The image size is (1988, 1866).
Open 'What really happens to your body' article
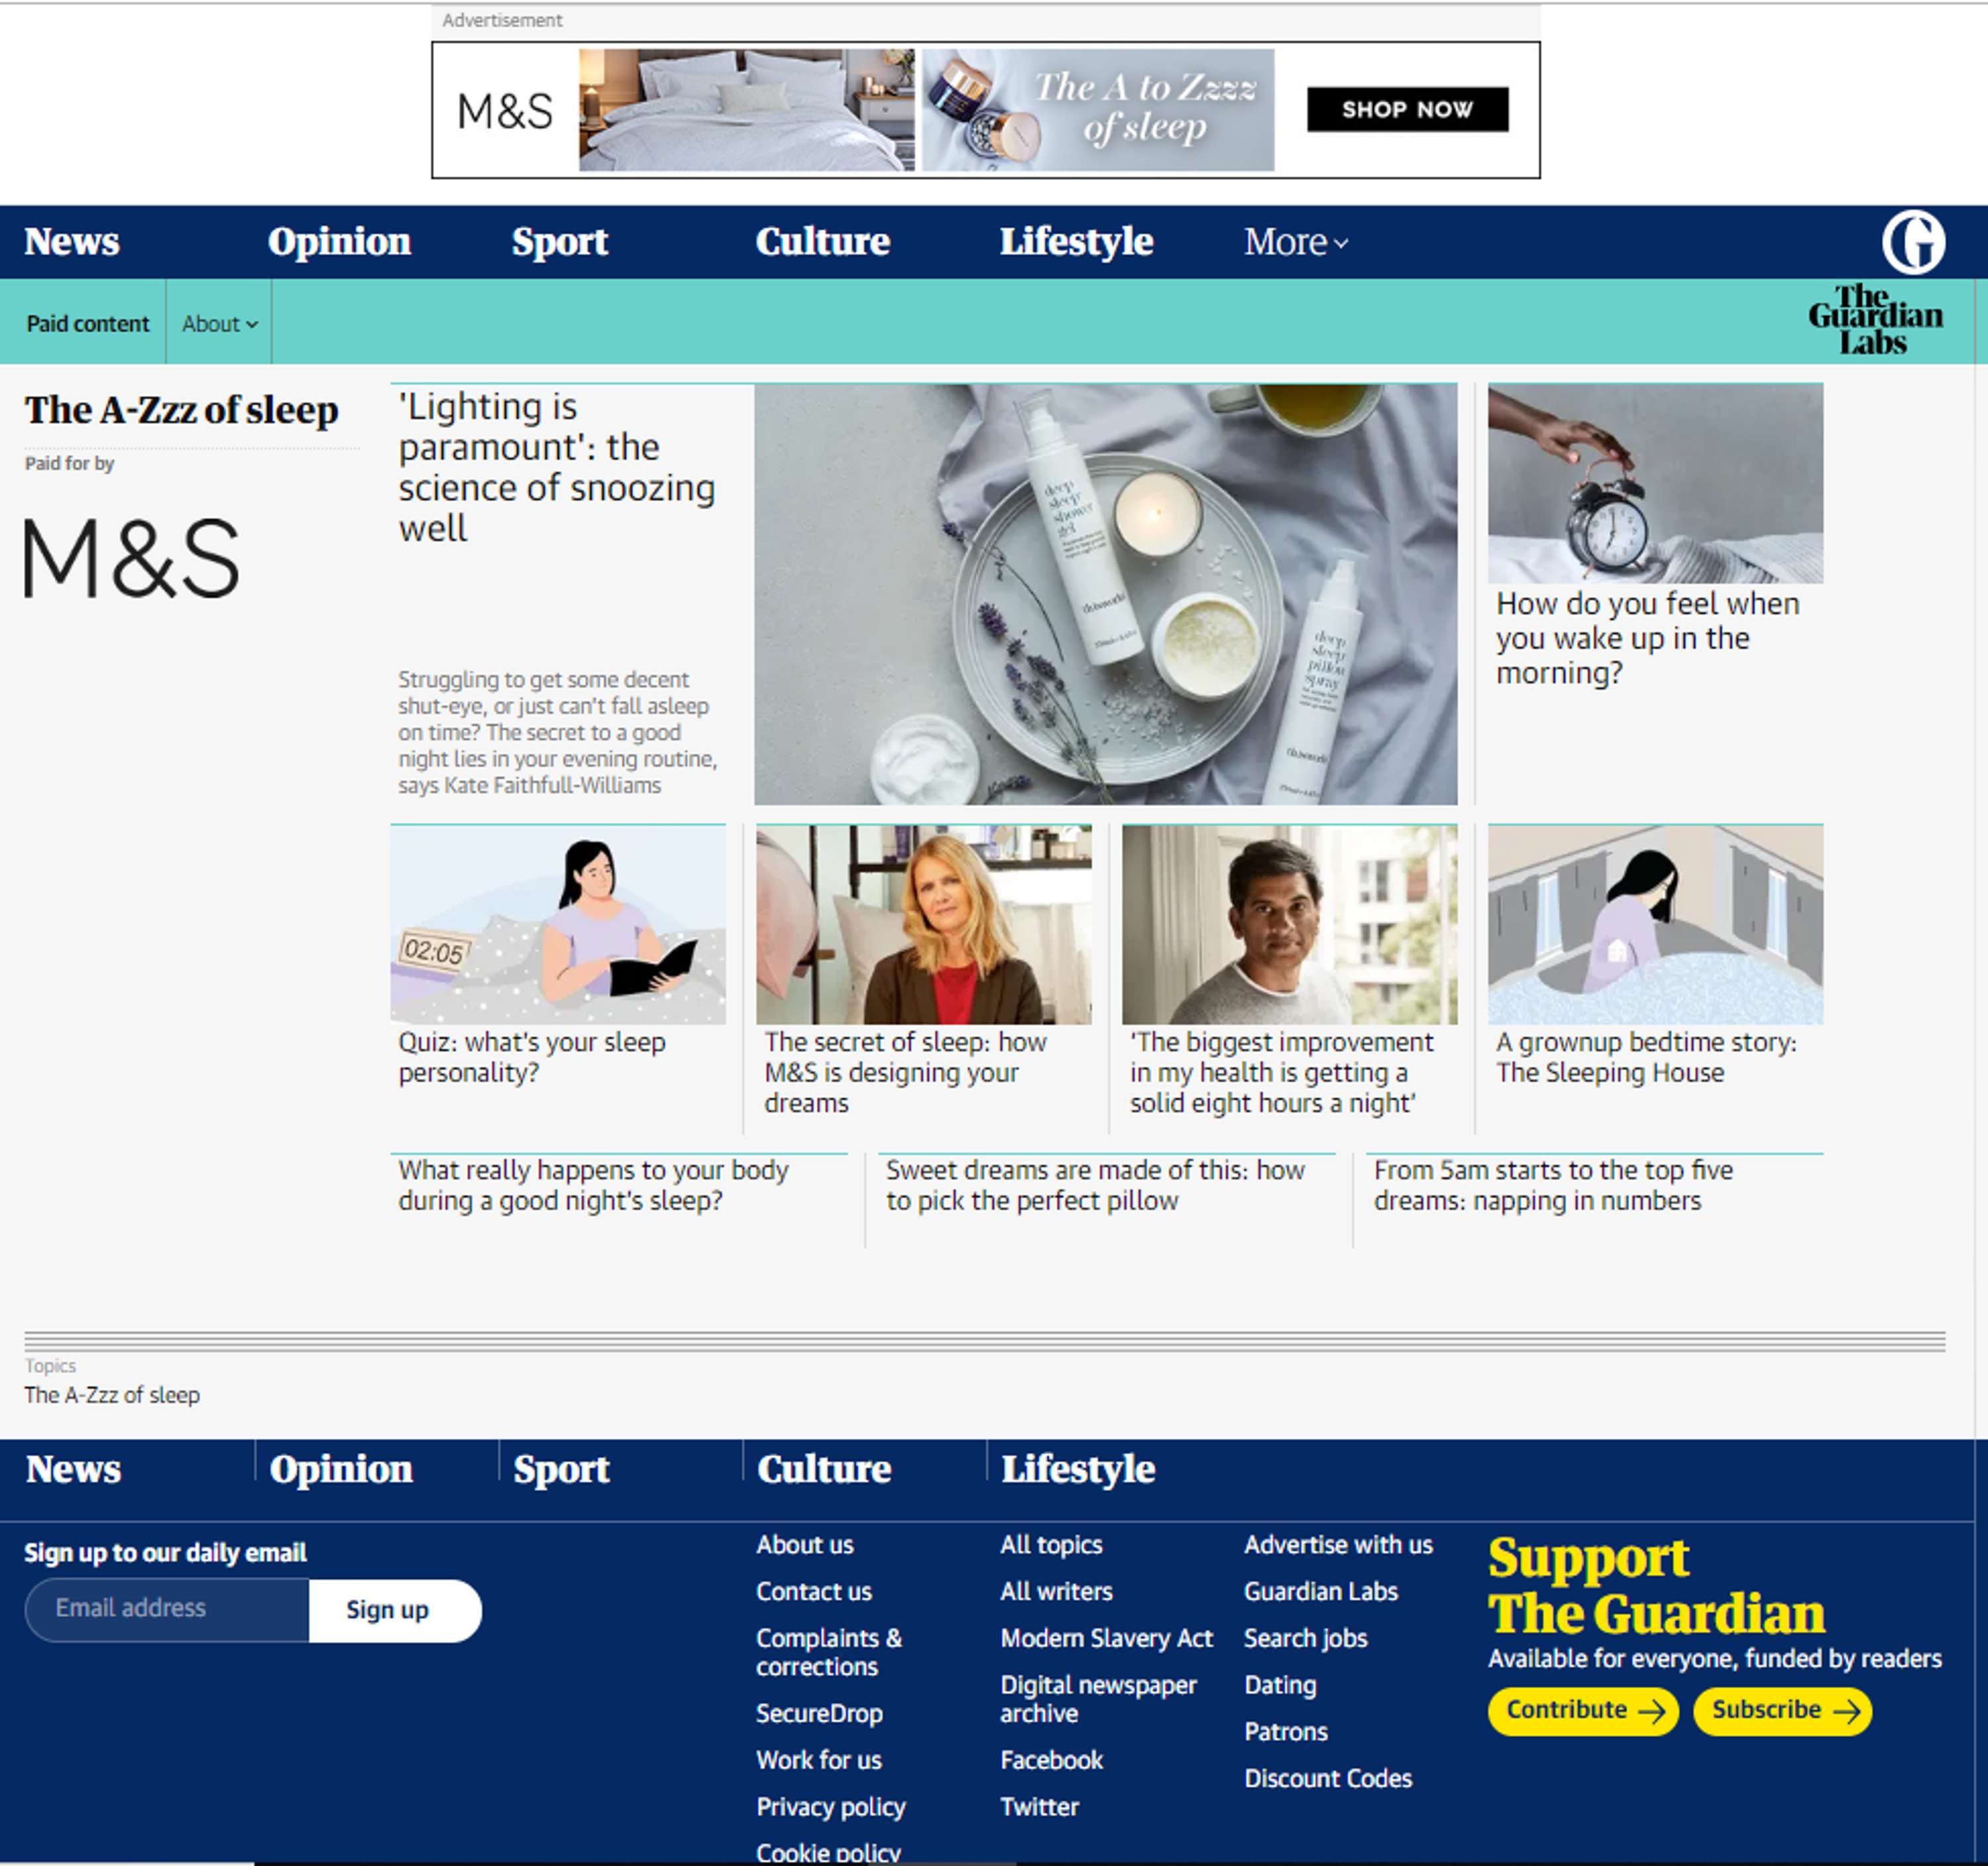pos(594,1185)
